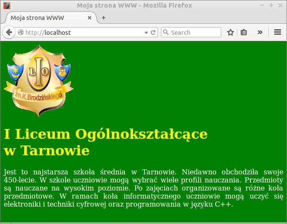Click the paragraph about the Tarnów school
287x224 pixels.
tap(143, 188)
